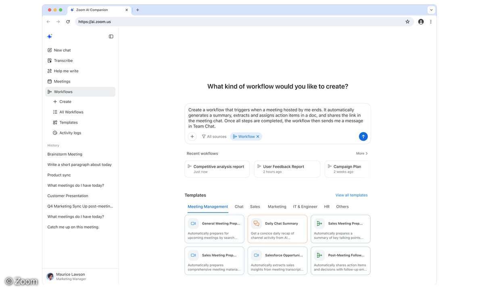
Task: Bookmark this page with star icon
Action: click(407, 22)
